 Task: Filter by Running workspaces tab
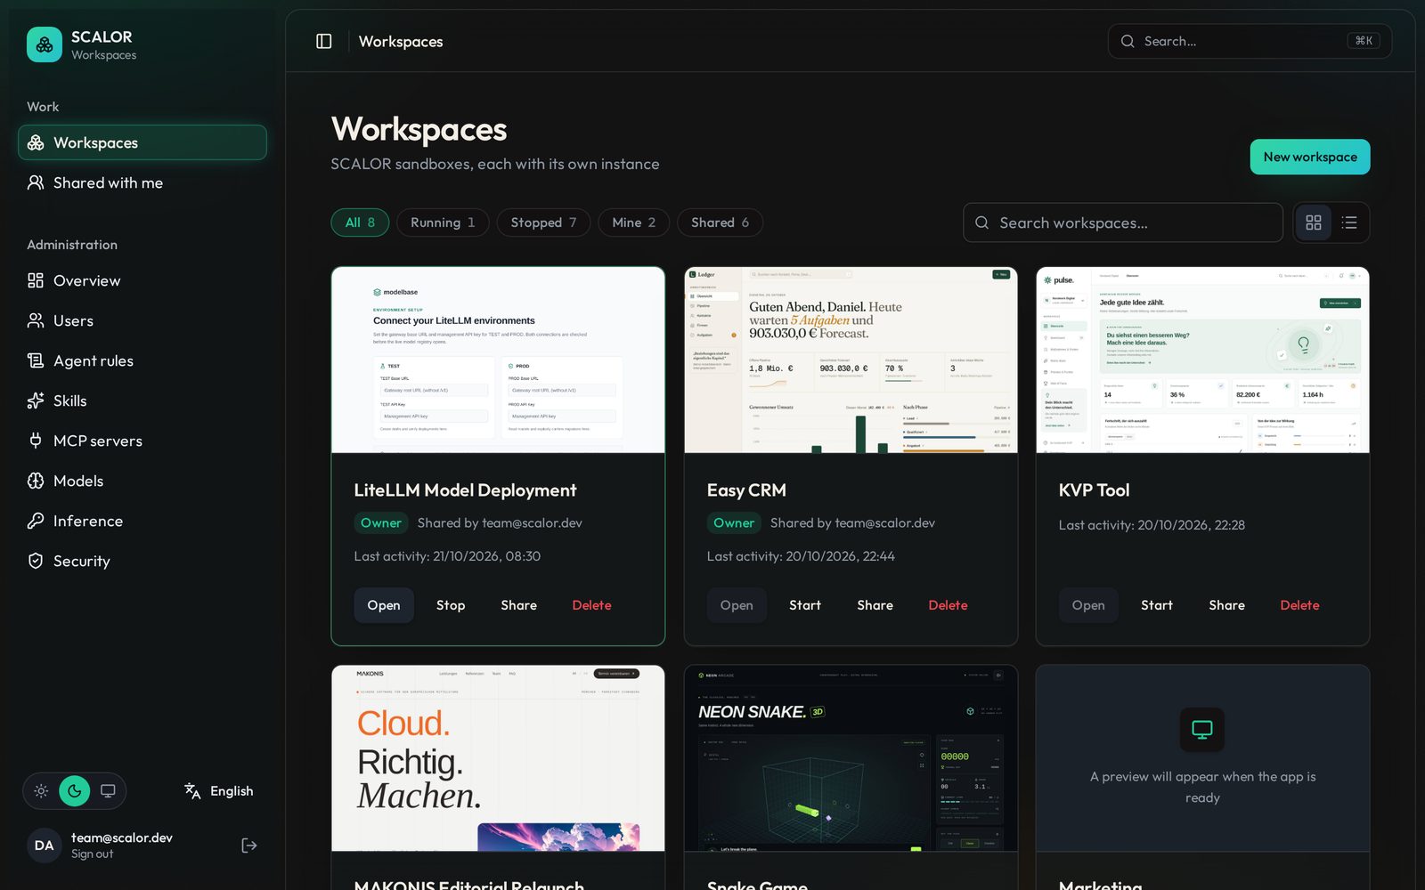coord(443,222)
